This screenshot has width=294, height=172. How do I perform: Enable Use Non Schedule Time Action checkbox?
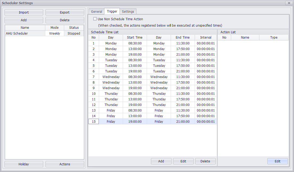click(95, 19)
